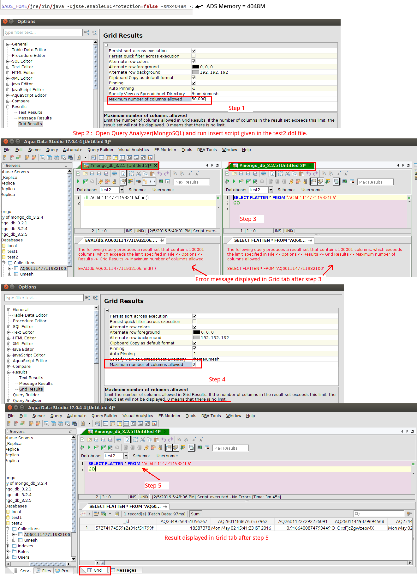The image size is (417, 583).
Task: Pick the gray Alternate row background swatch, Options with 0 limit
Action: click(197, 337)
